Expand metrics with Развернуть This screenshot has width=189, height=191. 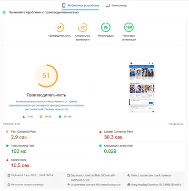176,124
